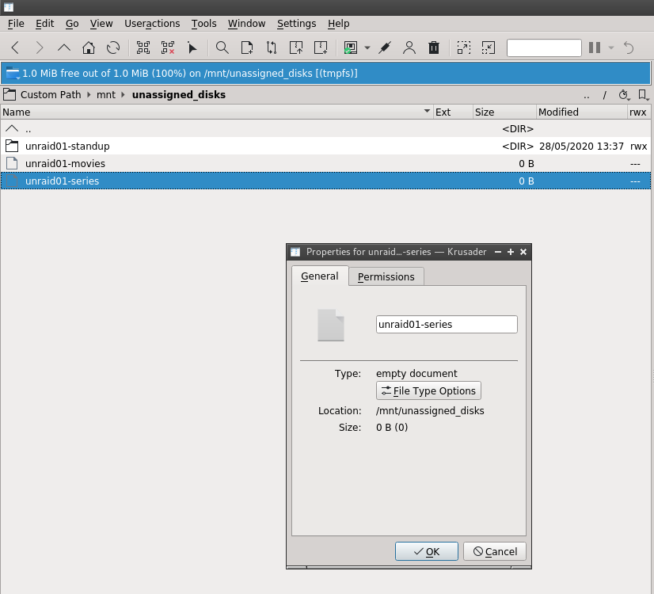Click the dashed square expand selection icon

(464, 48)
